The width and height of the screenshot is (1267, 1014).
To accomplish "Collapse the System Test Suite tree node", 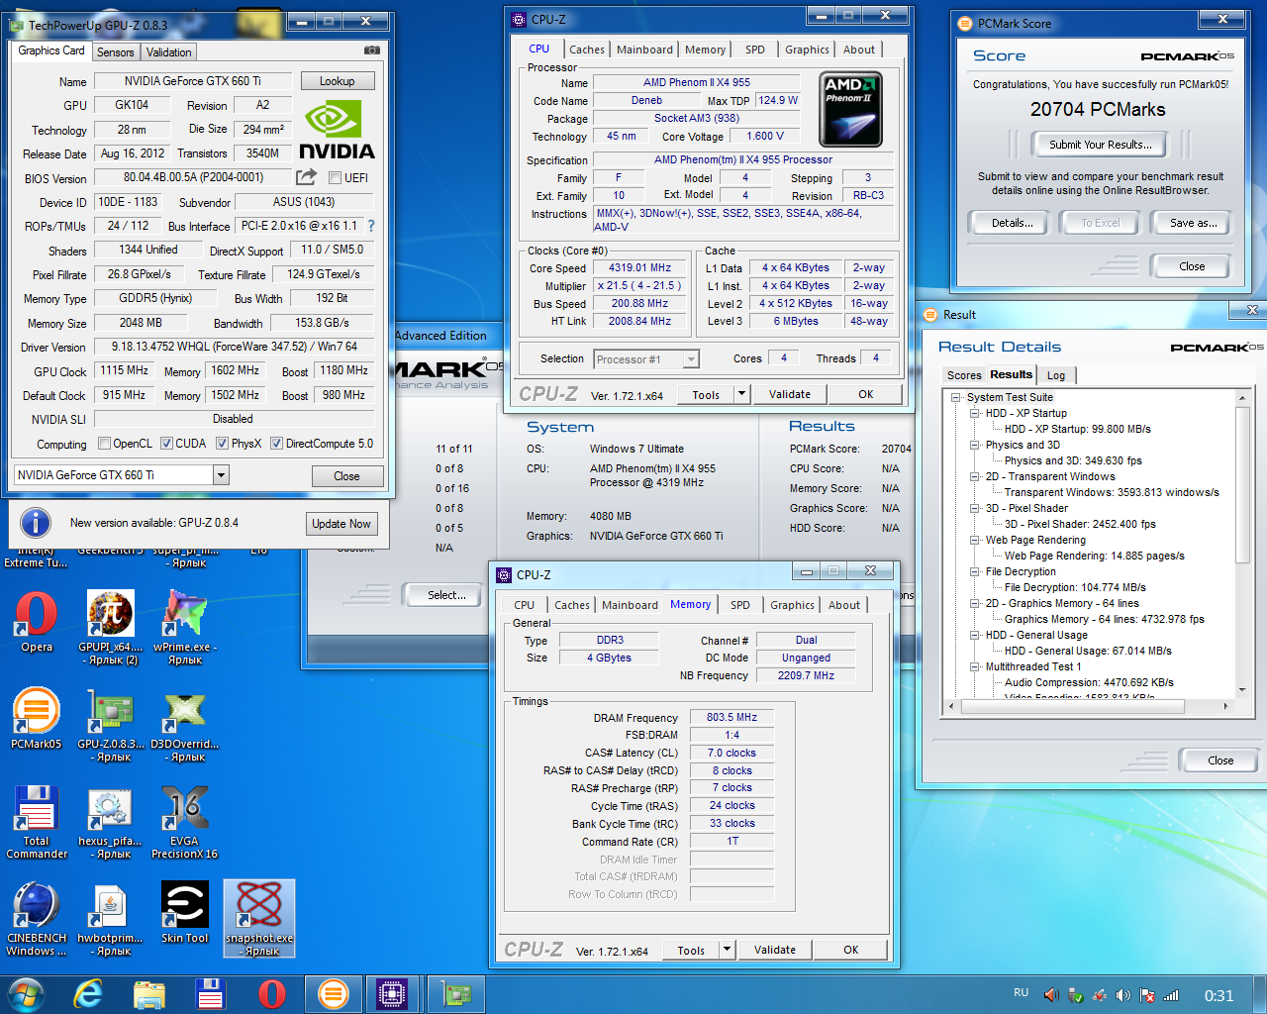I will click(x=956, y=397).
